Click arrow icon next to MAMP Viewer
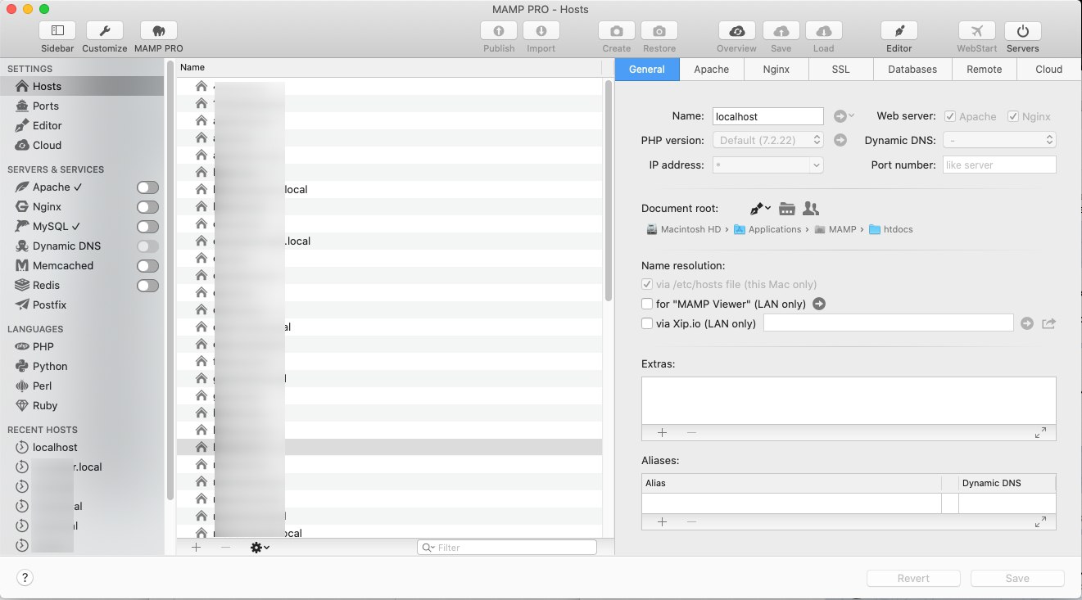Image resolution: width=1082 pixels, height=600 pixels. coord(818,304)
